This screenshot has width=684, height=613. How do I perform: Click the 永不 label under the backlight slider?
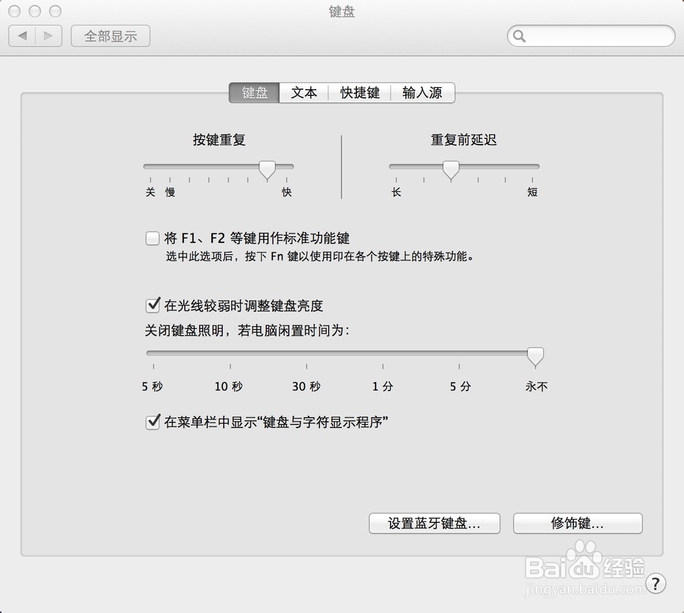[536, 386]
